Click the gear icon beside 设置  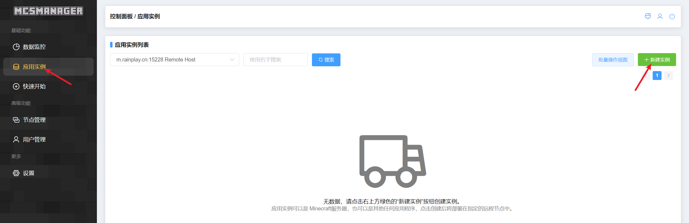tap(16, 173)
